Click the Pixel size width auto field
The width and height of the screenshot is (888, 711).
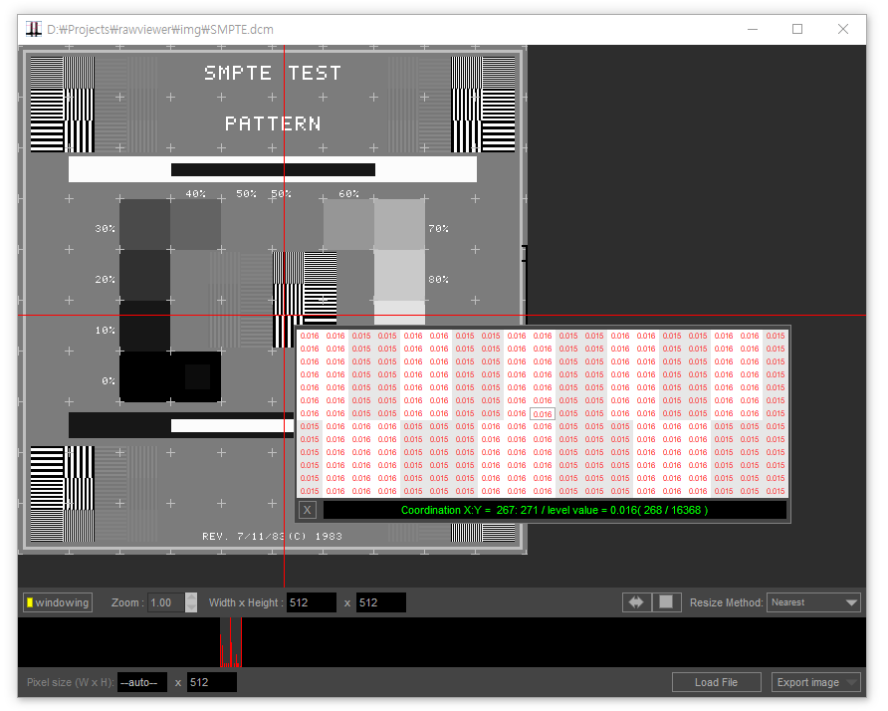tap(142, 682)
